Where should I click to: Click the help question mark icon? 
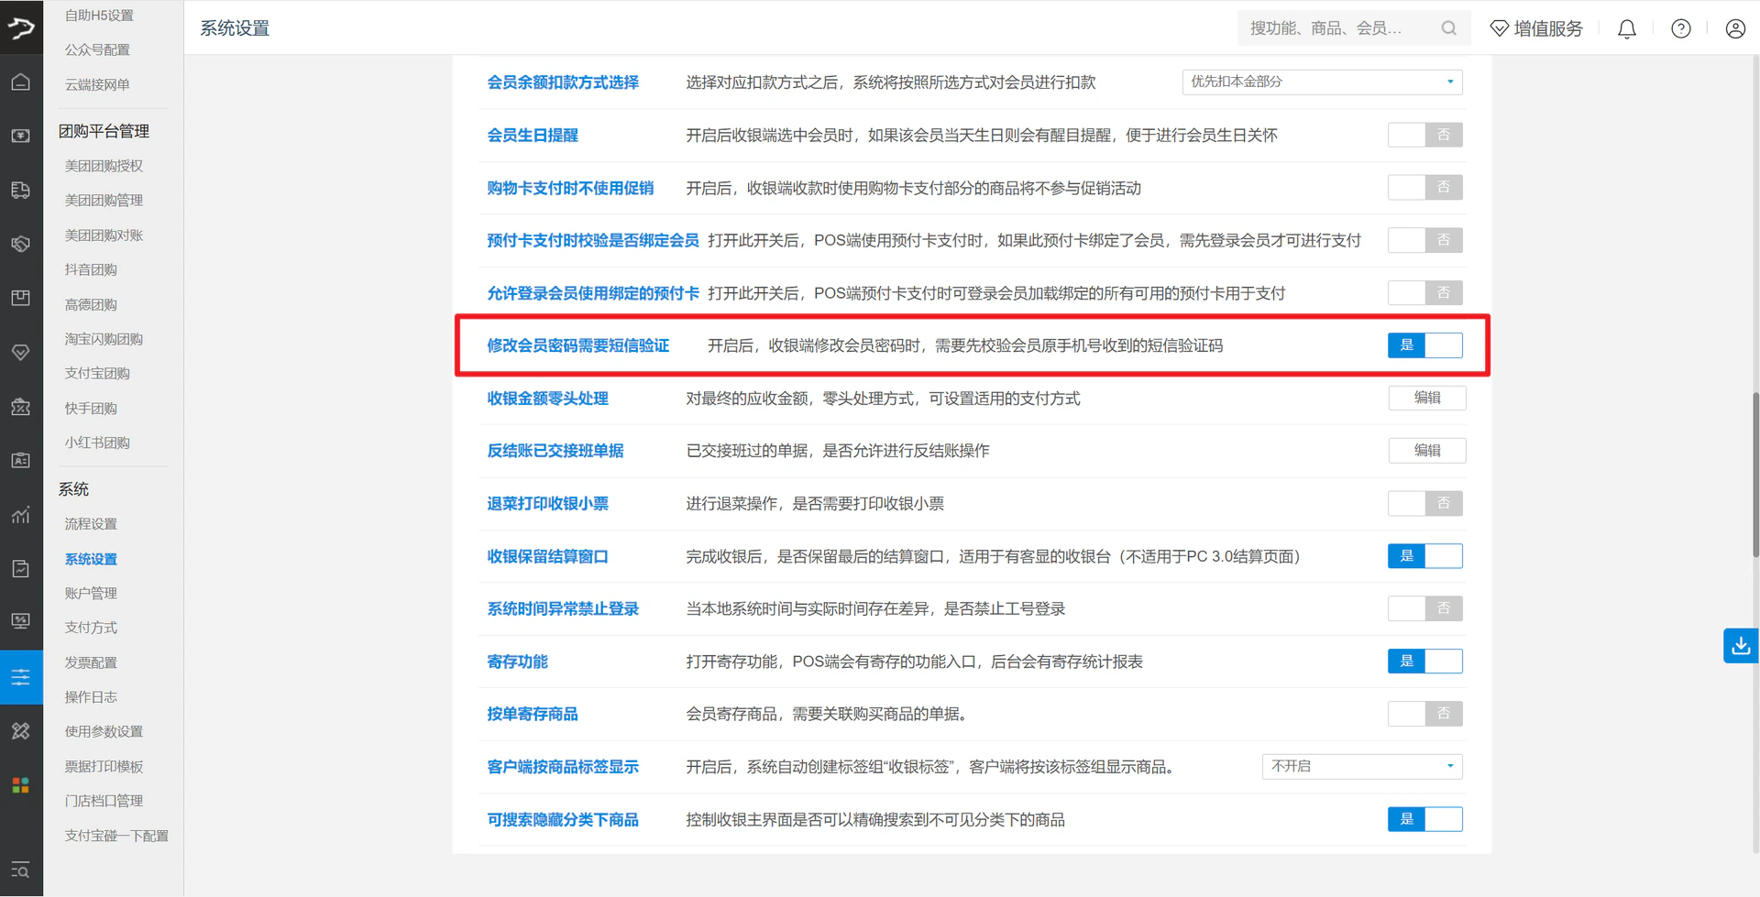click(1681, 28)
